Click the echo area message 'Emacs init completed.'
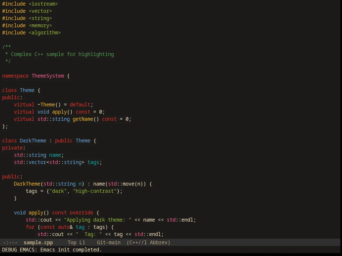The height and width of the screenshot is (256, 342). point(71,250)
